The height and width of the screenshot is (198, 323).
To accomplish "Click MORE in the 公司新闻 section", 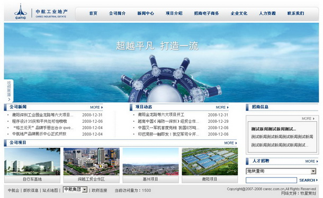I will (96, 107).
